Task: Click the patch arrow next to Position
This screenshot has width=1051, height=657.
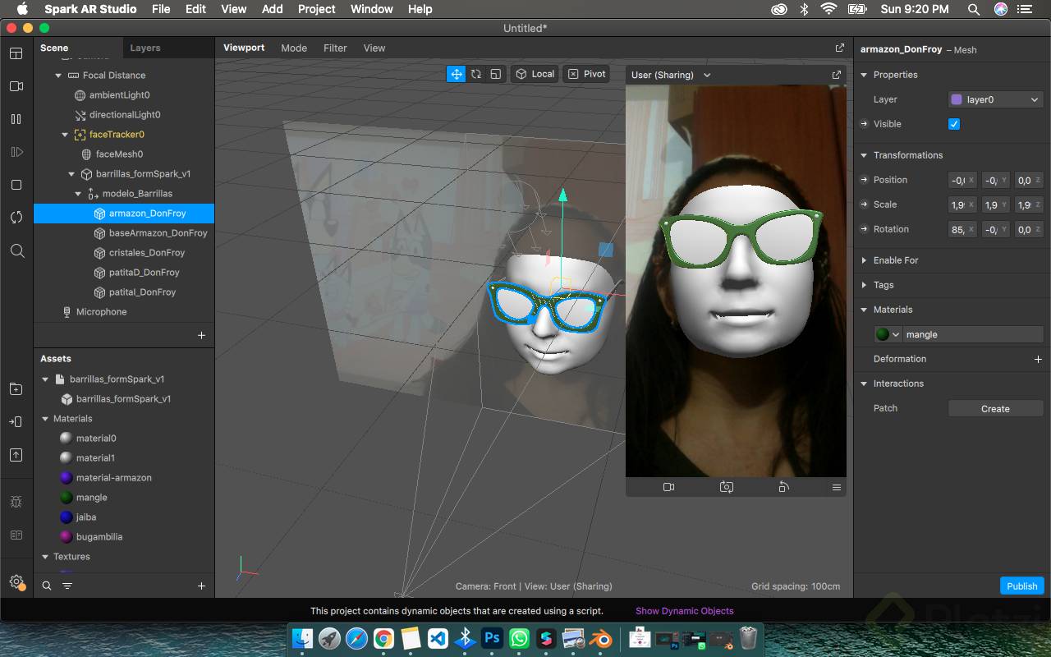Action: [x=864, y=180]
